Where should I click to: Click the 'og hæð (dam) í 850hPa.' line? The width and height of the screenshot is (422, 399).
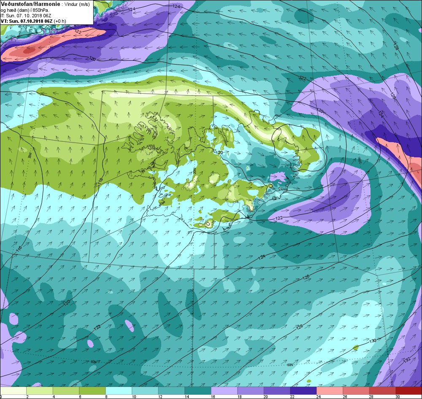25,10
